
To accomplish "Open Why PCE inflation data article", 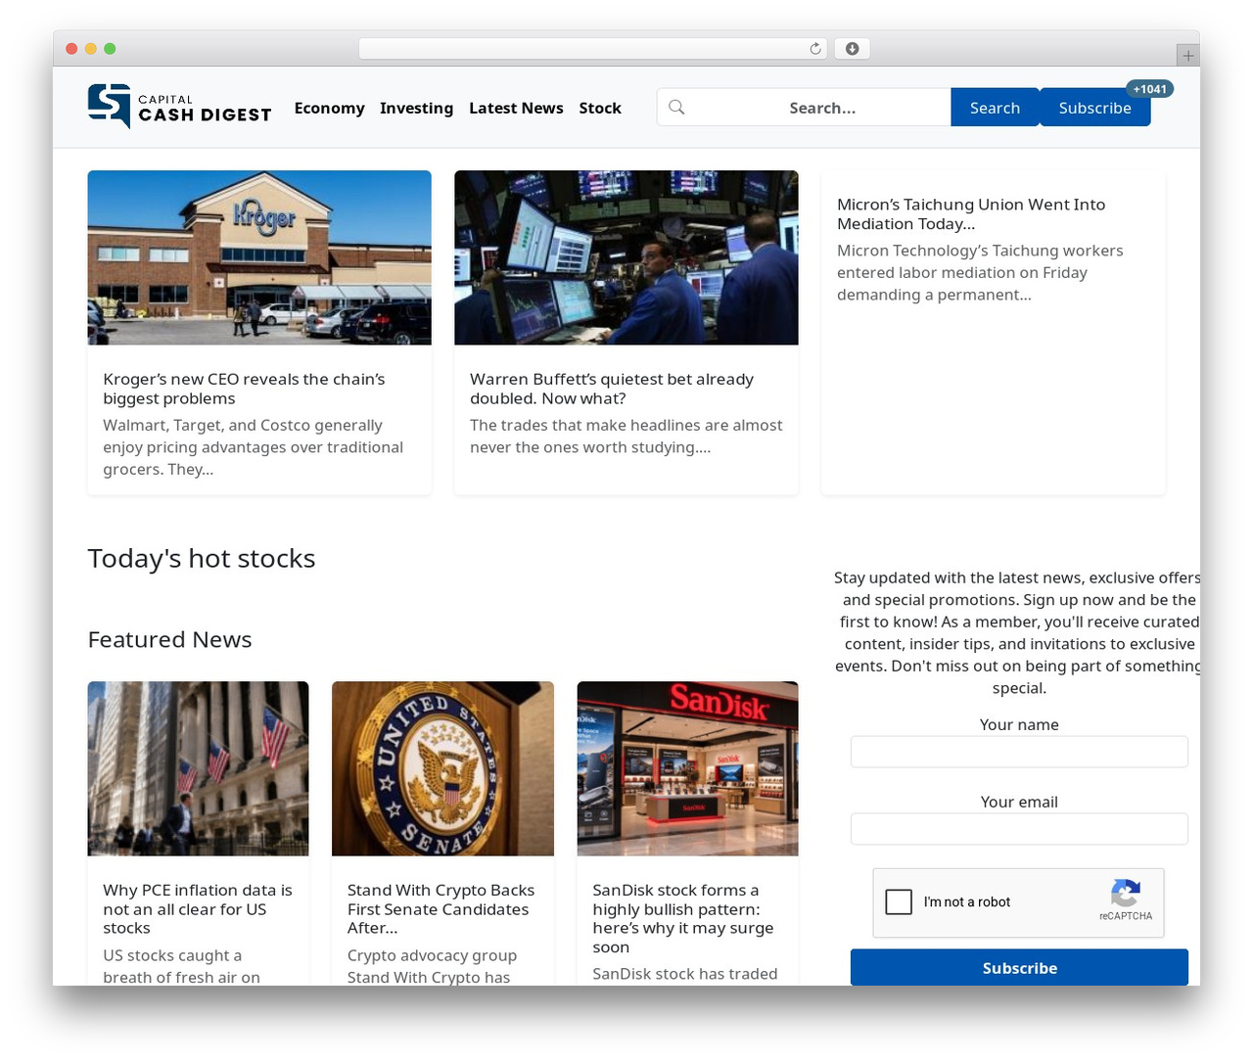I will [198, 908].
